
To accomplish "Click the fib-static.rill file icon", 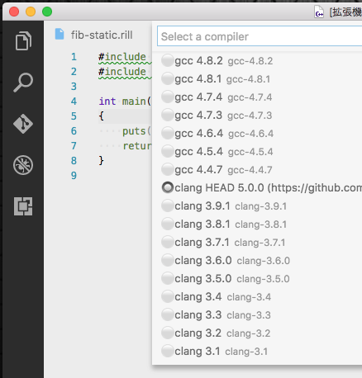I will [60, 35].
